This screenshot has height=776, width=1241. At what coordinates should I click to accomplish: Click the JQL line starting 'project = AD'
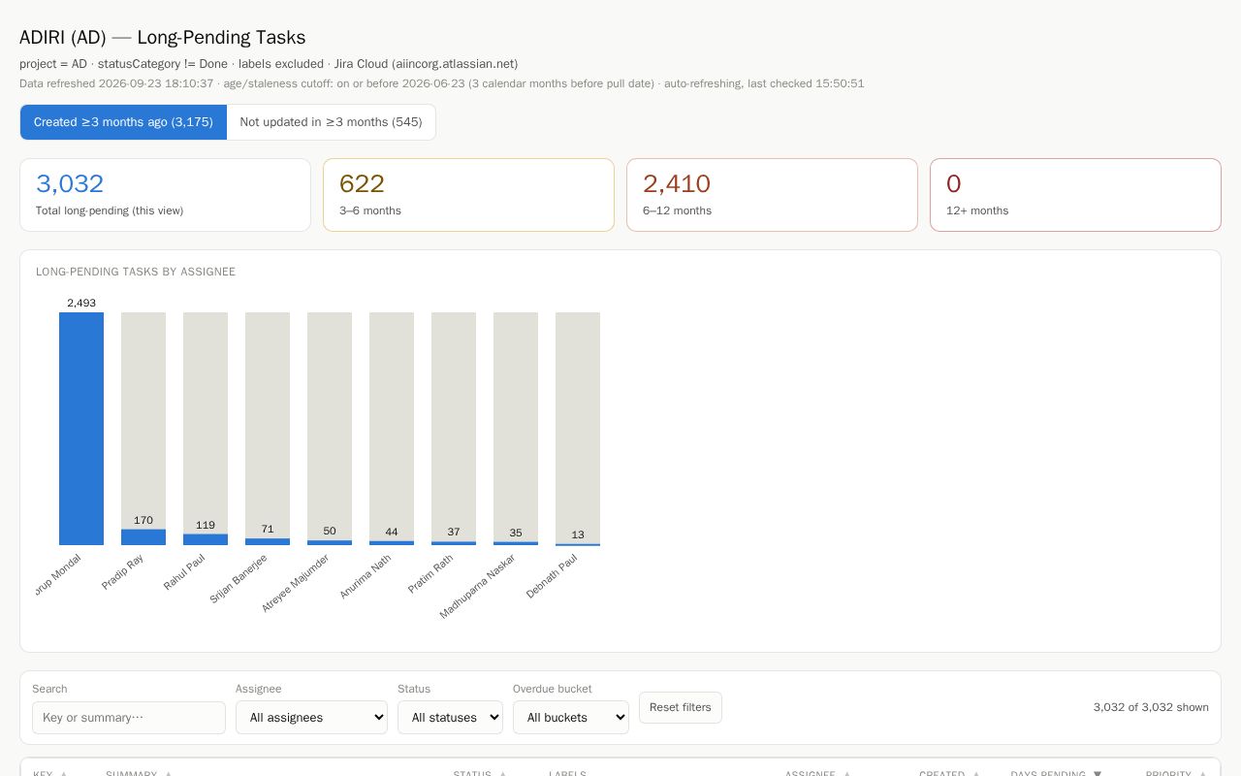[x=269, y=64]
